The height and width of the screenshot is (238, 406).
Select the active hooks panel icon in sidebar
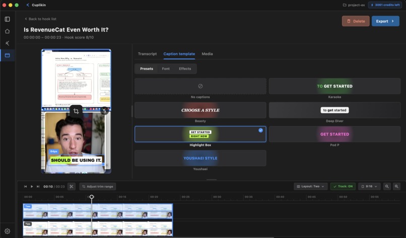pyautogui.click(x=7, y=55)
